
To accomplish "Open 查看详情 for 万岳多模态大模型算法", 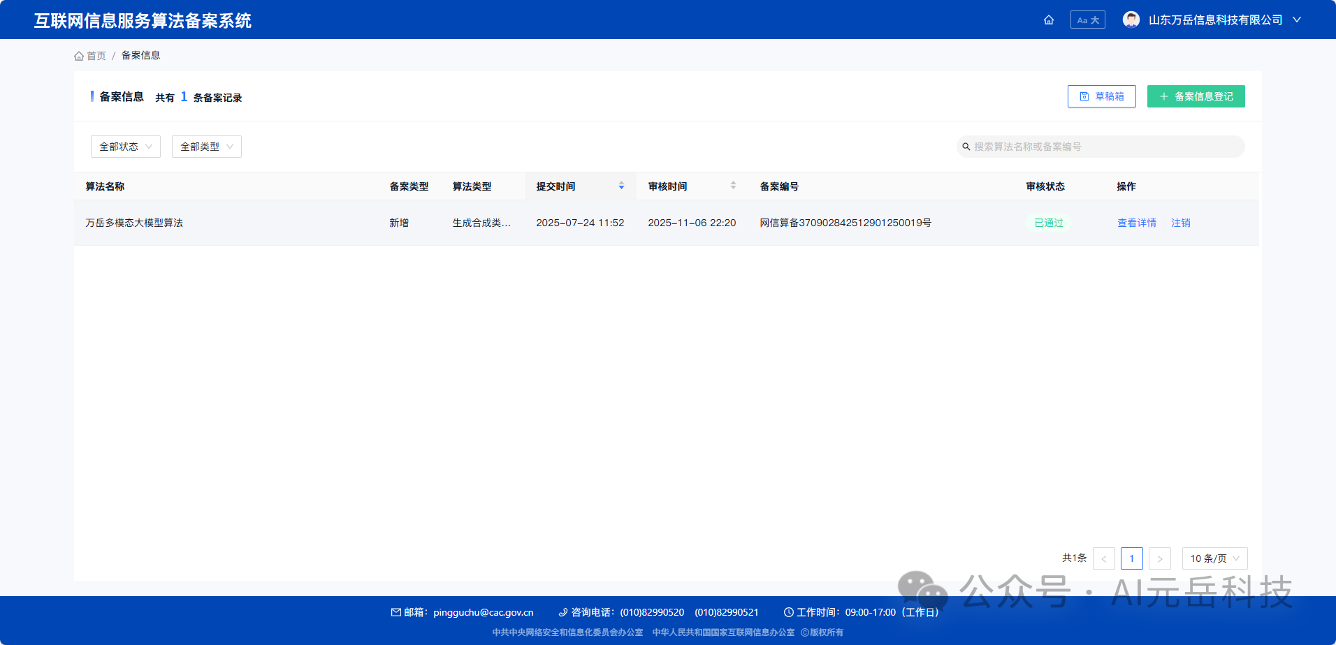I will pos(1136,222).
